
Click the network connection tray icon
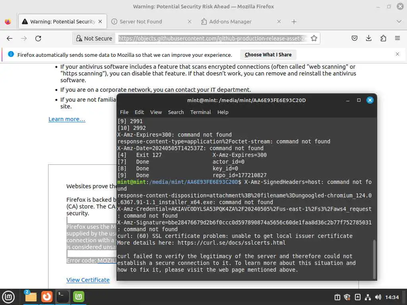click(x=368, y=297)
